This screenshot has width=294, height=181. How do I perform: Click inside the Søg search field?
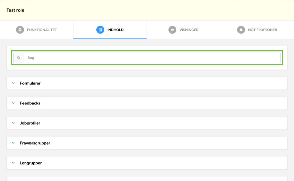coord(105,57)
